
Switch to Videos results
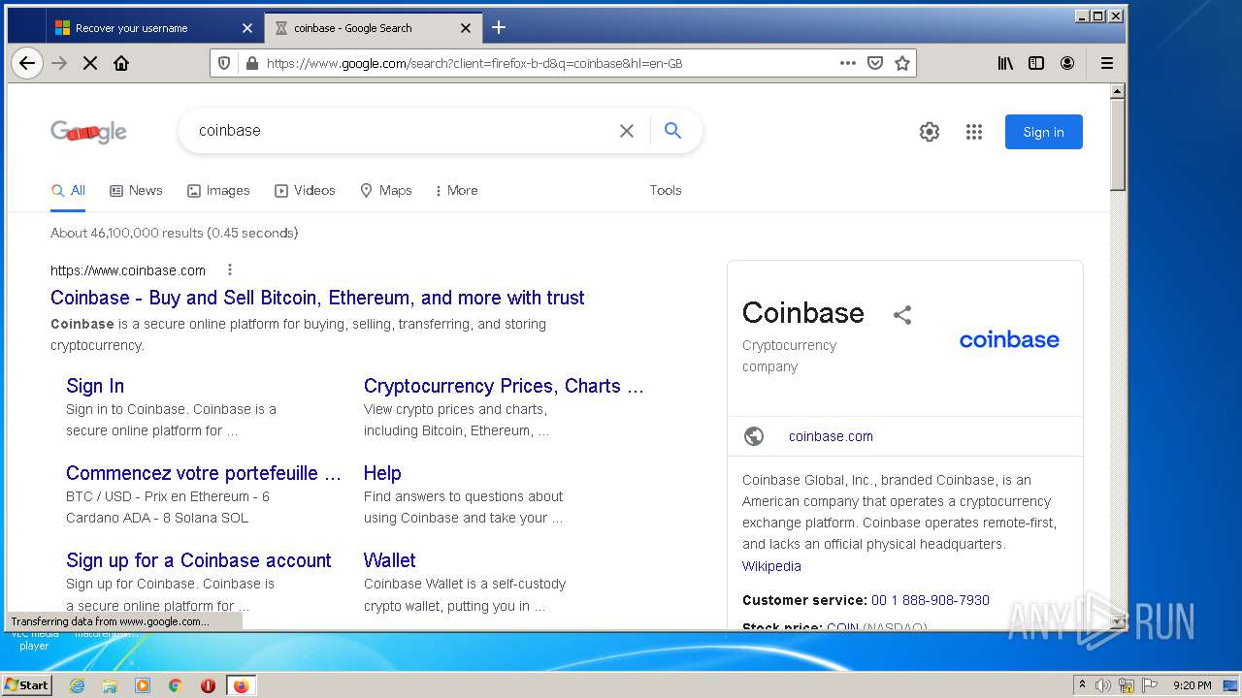click(305, 191)
